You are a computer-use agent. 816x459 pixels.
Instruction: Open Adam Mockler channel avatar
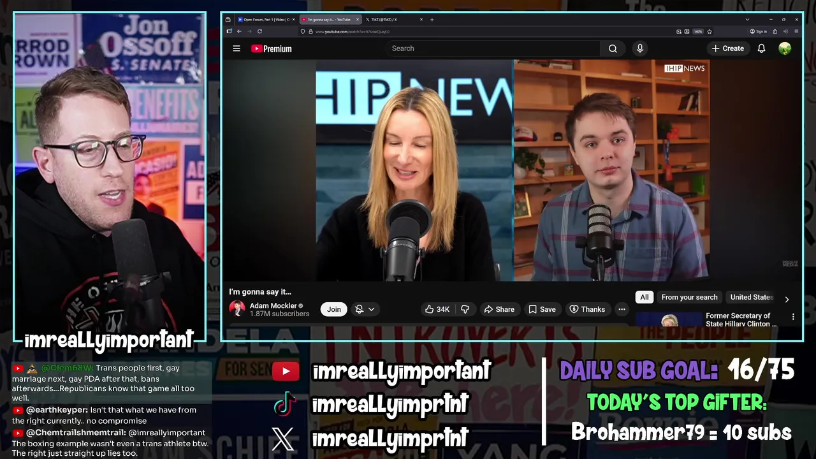237,309
